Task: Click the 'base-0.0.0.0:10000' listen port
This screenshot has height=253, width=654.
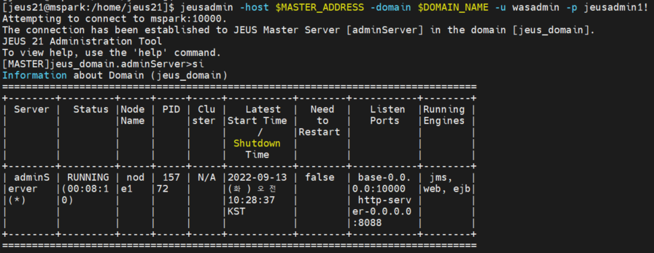Action: tap(382, 183)
